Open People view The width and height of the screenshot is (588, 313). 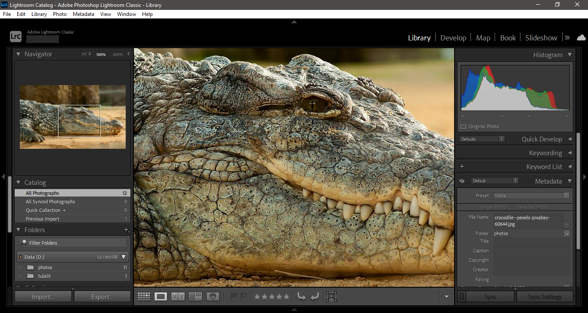click(x=213, y=296)
